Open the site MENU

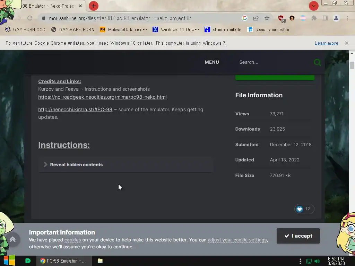pos(212,62)
